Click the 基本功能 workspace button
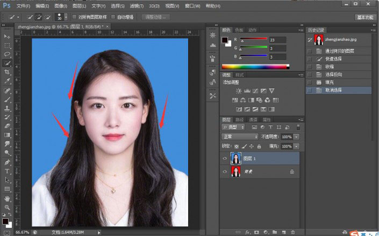The width and height of the screenshot is (379, 236). tap(365, 17)
